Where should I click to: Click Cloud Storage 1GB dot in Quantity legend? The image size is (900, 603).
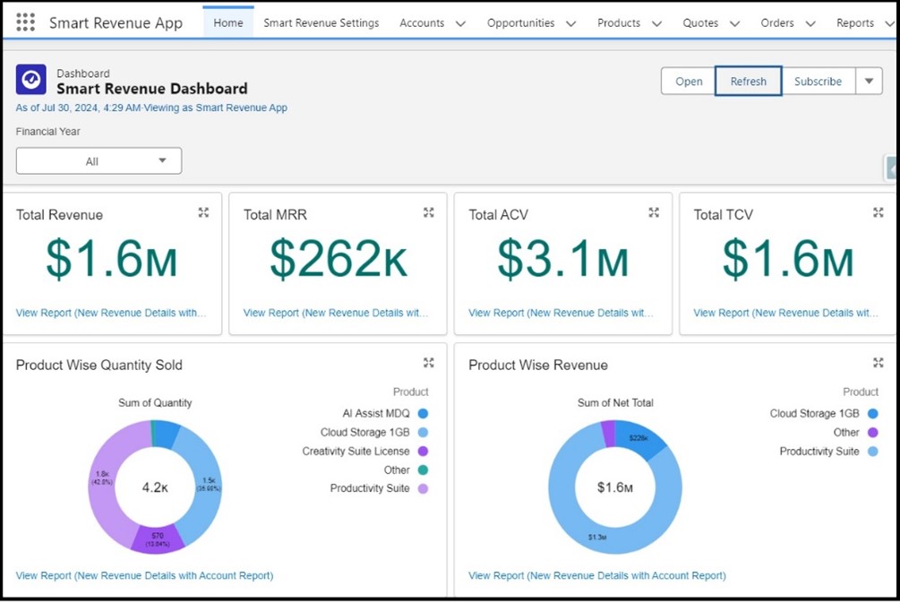[423, 433]
